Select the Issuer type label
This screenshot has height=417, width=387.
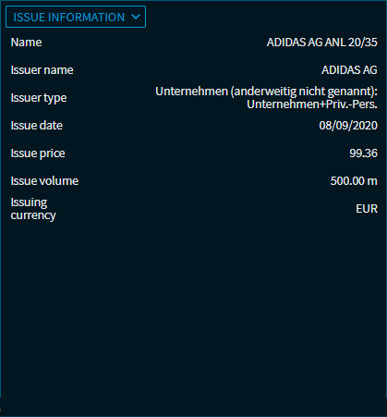pos(39,98)
